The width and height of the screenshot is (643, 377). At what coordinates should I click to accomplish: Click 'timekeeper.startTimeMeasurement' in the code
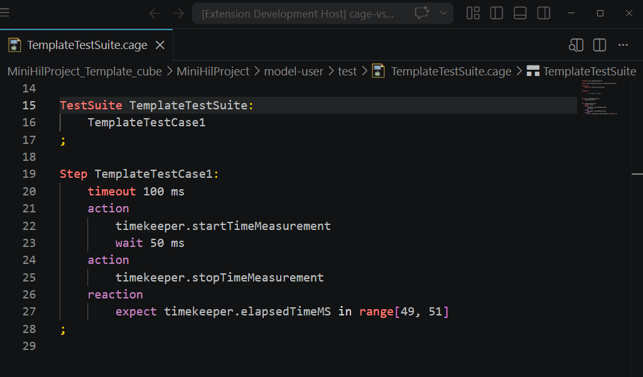223,226
